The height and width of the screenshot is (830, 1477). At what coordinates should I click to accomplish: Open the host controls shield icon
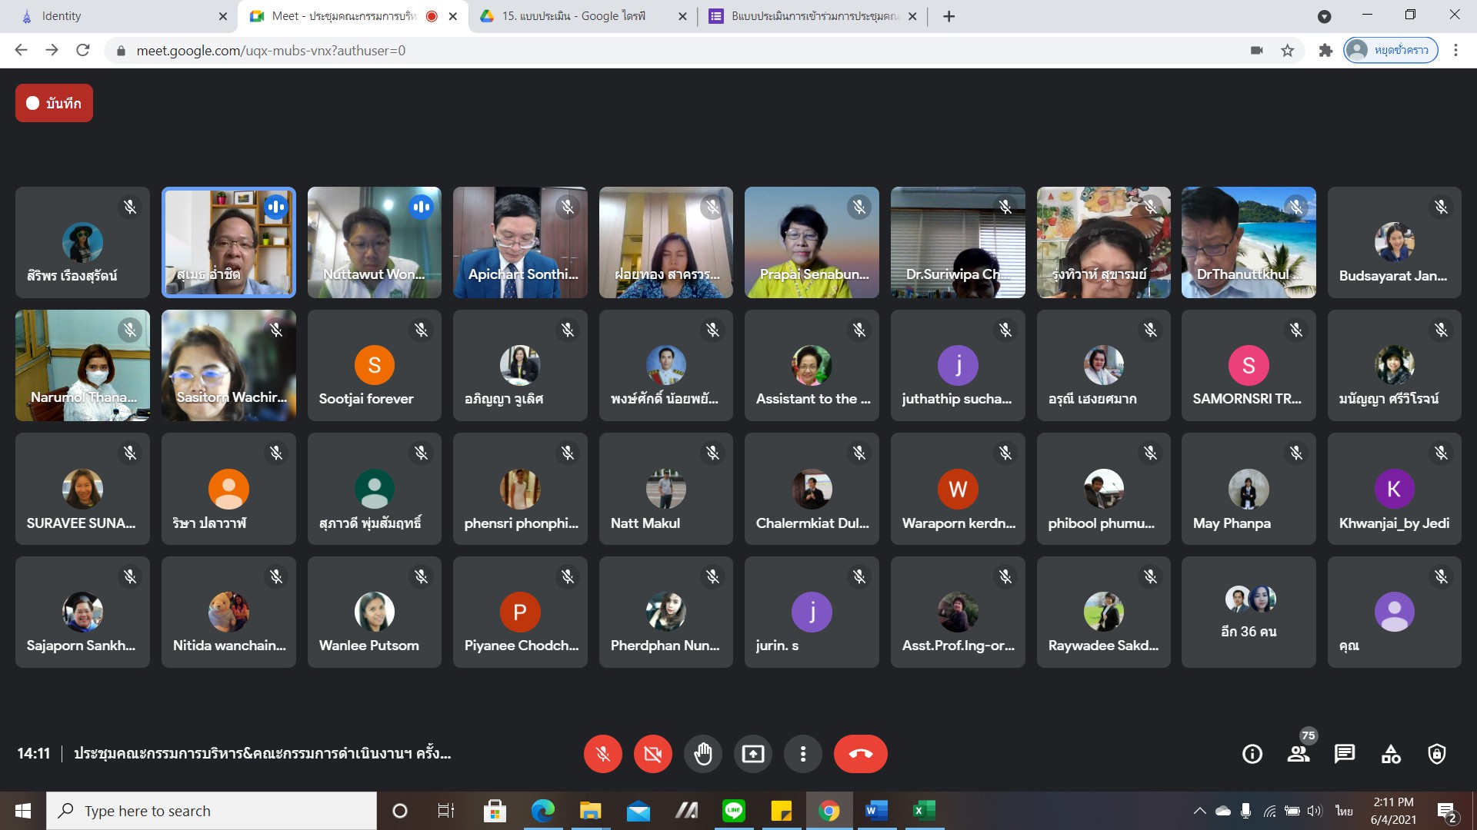tap(1436, 754)
